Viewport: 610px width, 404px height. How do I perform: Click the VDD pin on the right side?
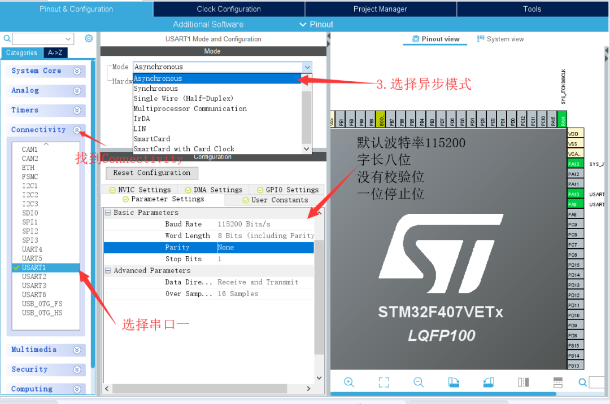click(x=576, y=134)
